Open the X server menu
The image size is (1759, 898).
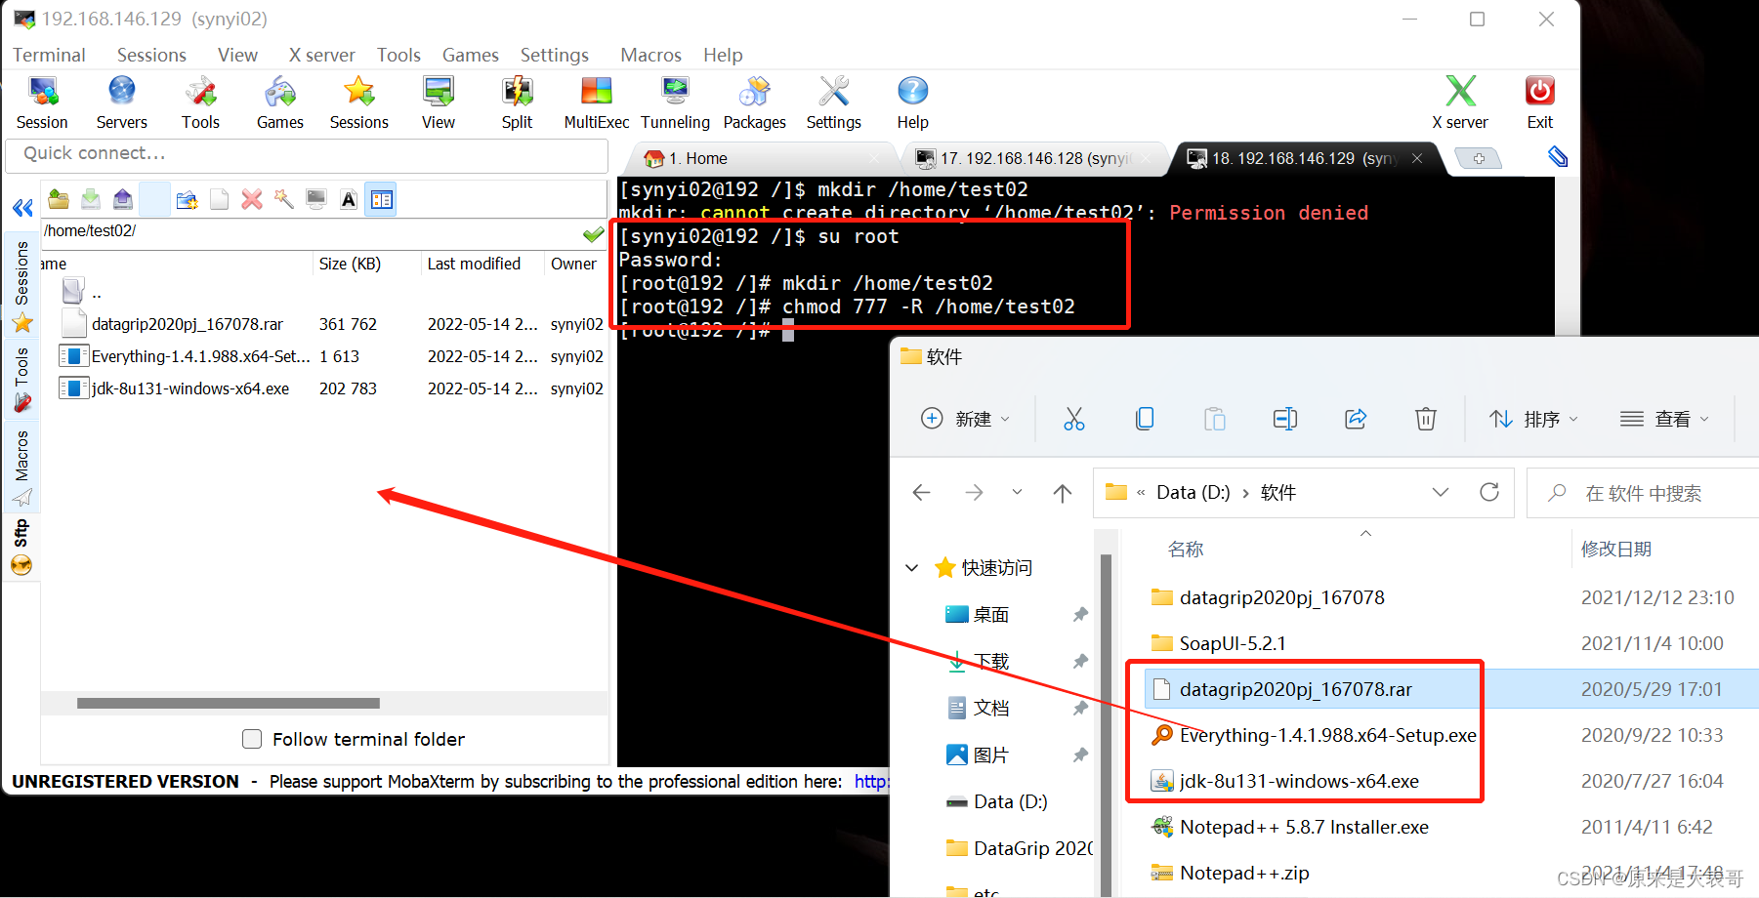[x=321, y=55]
